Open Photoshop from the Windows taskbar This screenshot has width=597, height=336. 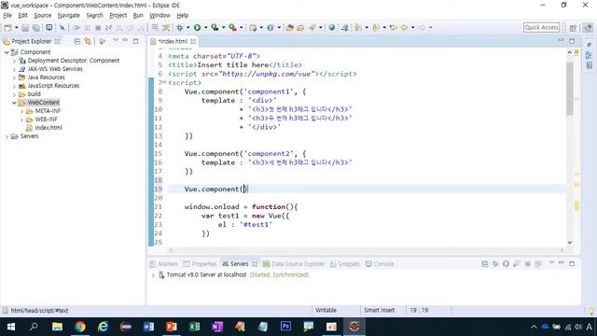click(285, 327)
